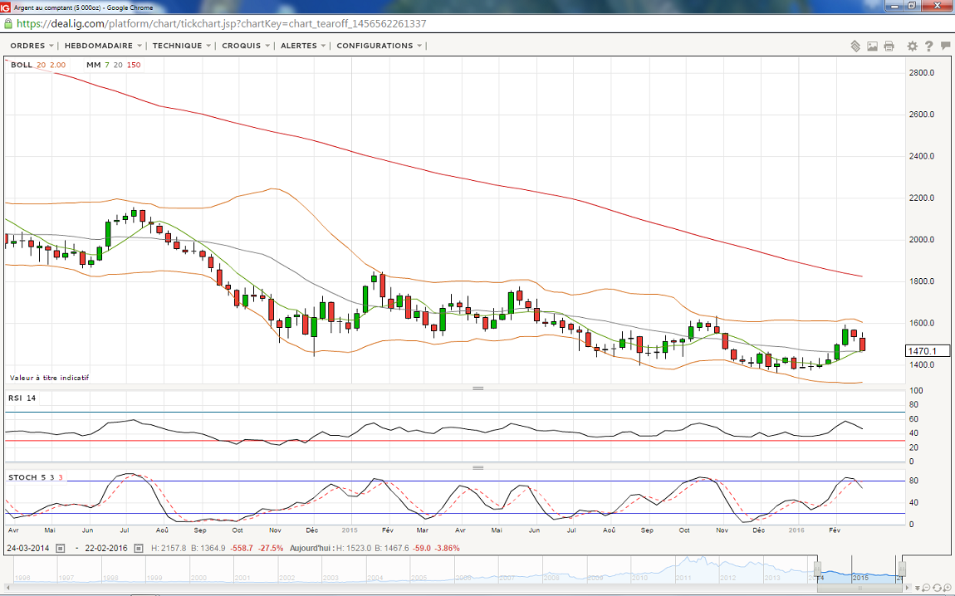Print the chart using the printer icon
The image size is (955, 596).
tap(889, 46)
